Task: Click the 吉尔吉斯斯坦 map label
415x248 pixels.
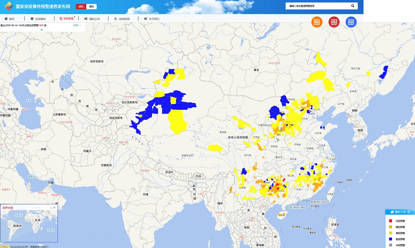Action: (x=130, y=102)
